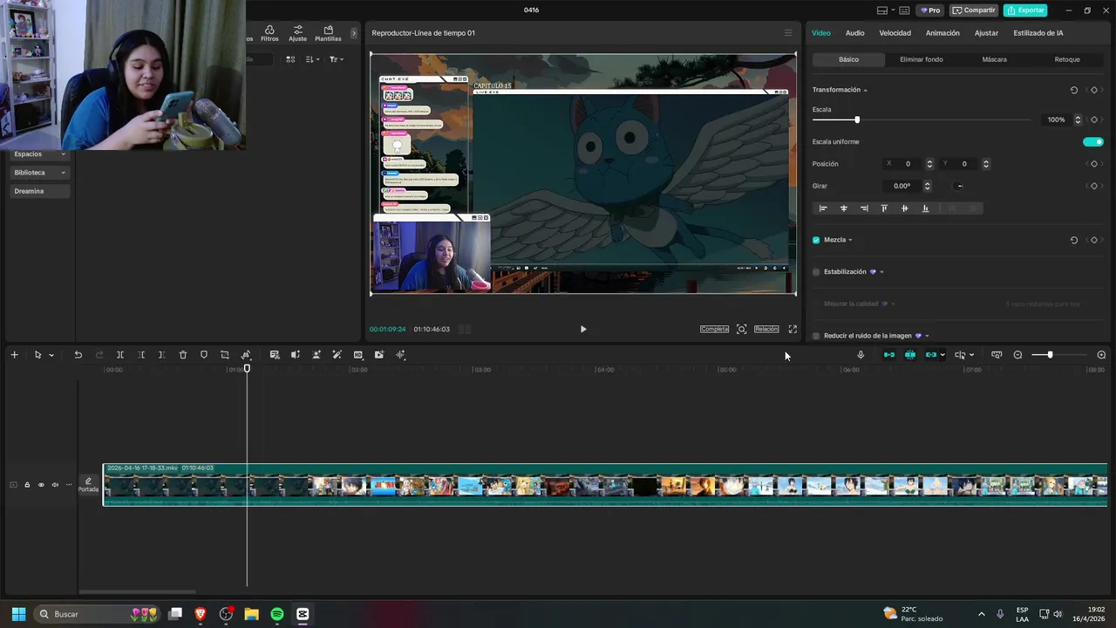Click the plus icon at timeline toolbar start
The height and width of the screenshot is (628, 1116).
[x=14, y=355]
